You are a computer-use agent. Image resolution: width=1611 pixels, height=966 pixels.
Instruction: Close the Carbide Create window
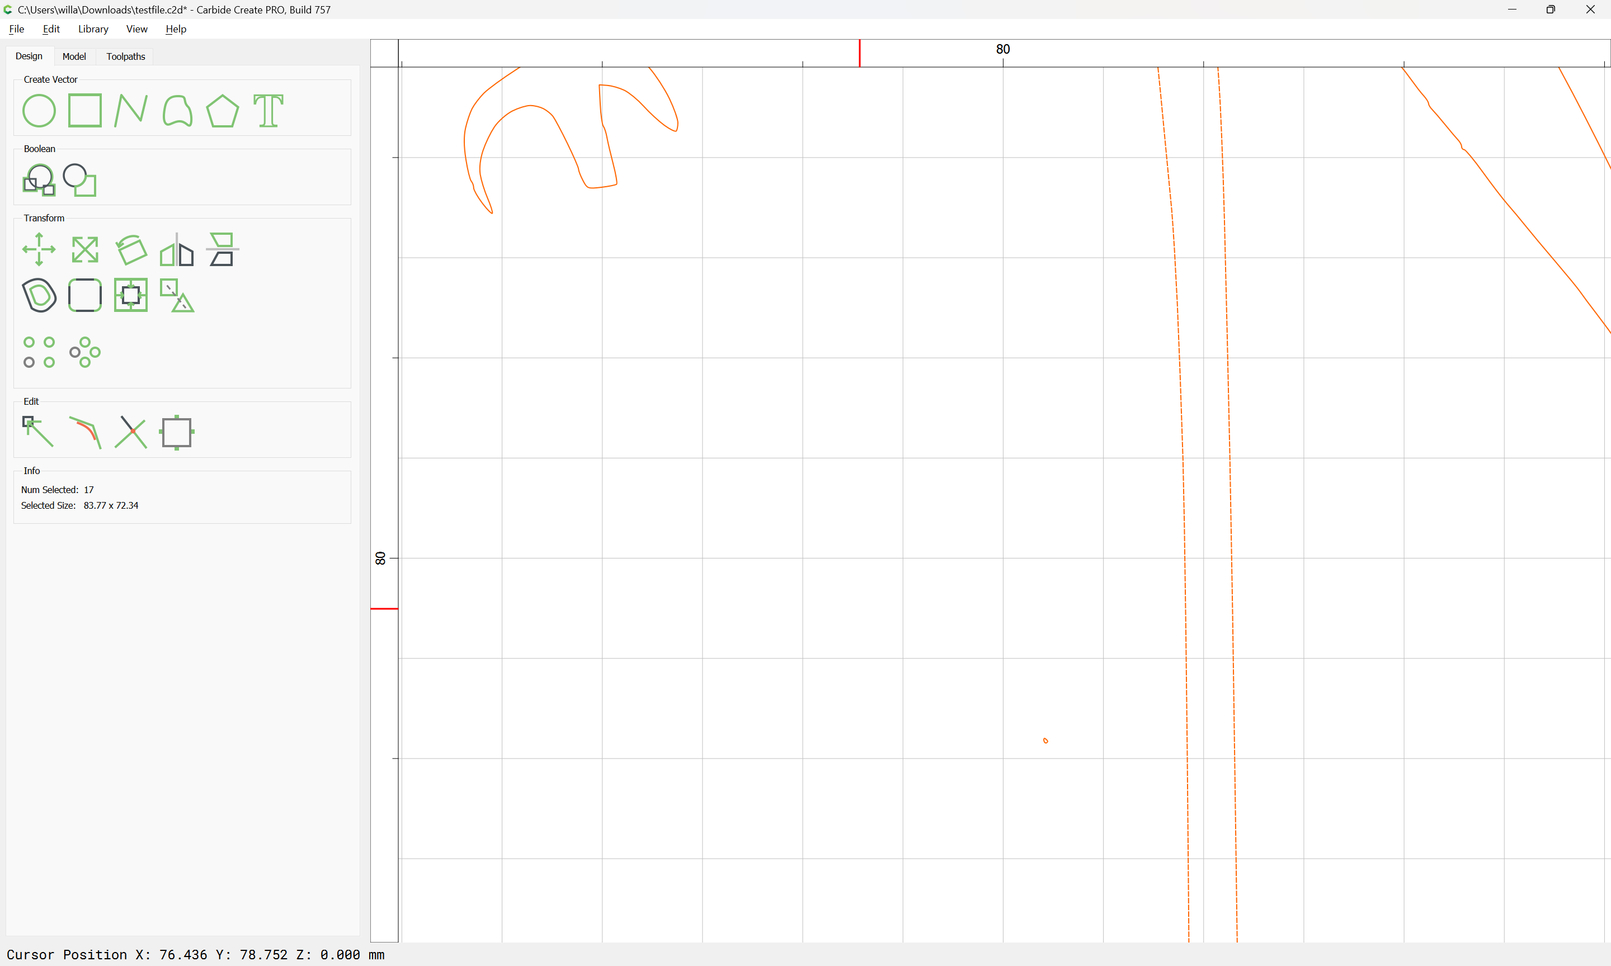(x=1590, y=9)
